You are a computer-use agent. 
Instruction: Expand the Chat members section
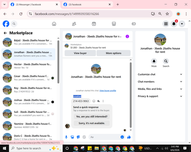click(160, 82)
